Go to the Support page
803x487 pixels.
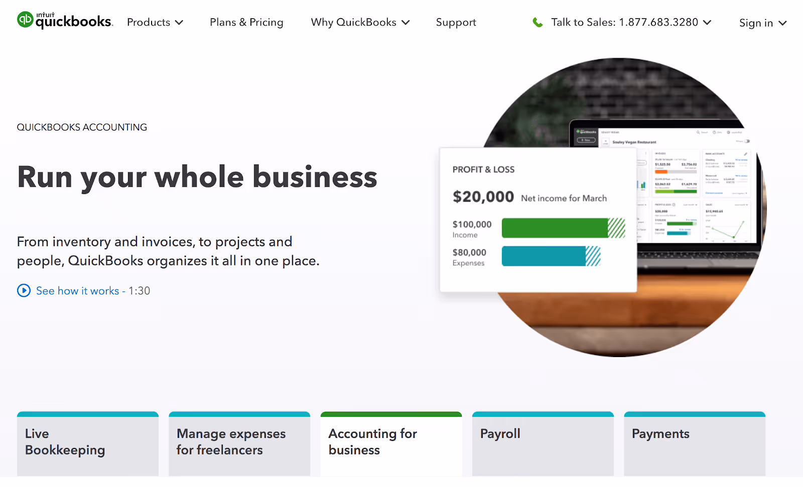click(456, 23)
